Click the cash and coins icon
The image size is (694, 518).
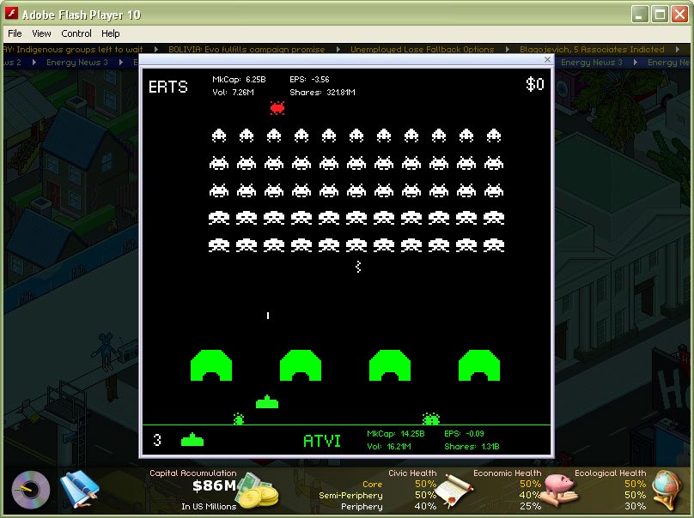pos(258,491)
